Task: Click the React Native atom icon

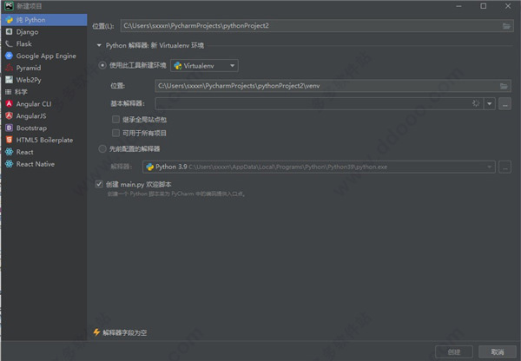Action: tap(9, 164)
